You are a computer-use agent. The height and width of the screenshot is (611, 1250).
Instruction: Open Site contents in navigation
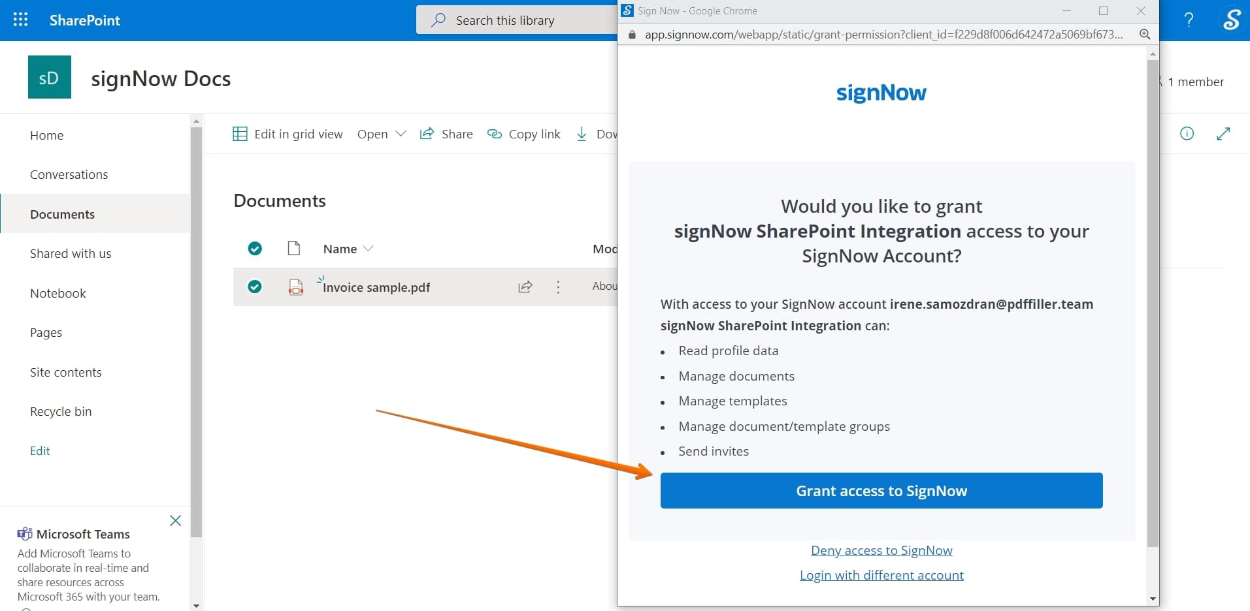[66, 372]
